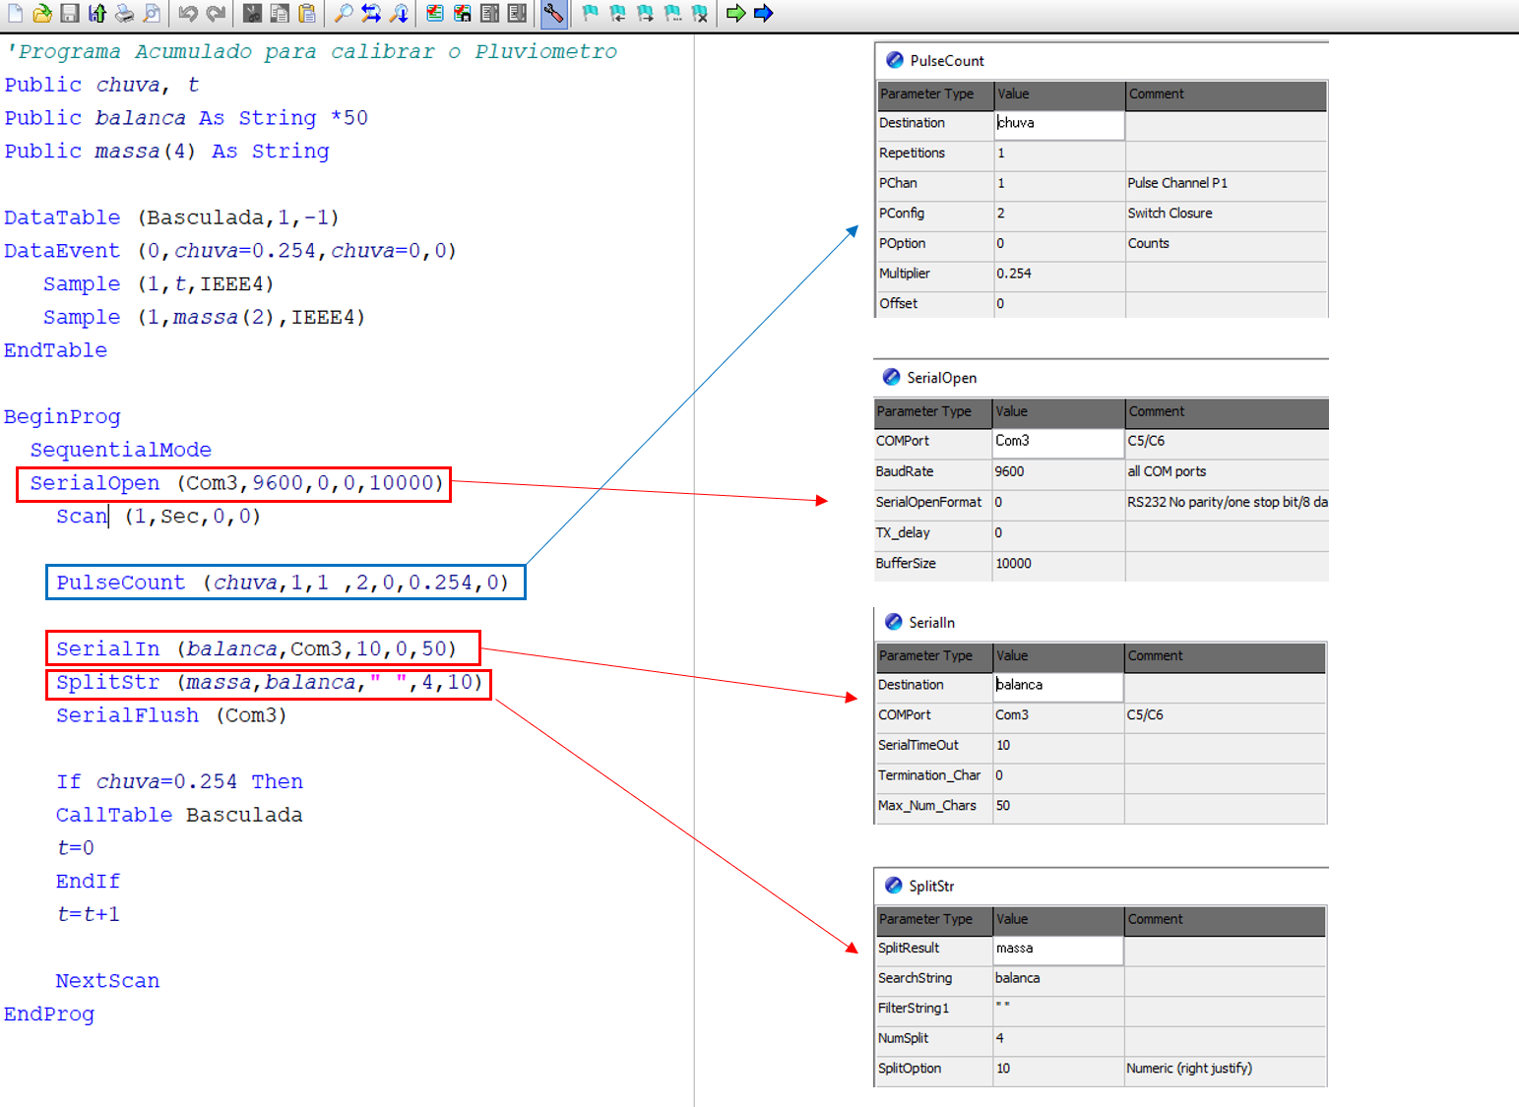Viewport: 1519px width, 1107px height.
Task: Save the program using the floppy disk icon
Action: 69,13
